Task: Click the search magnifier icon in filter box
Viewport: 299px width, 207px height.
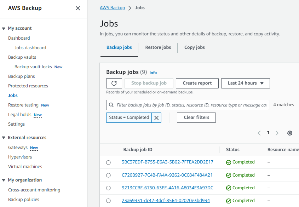Action: [111, 105]
